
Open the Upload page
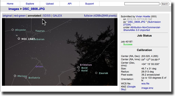click(x=50, y=4)
